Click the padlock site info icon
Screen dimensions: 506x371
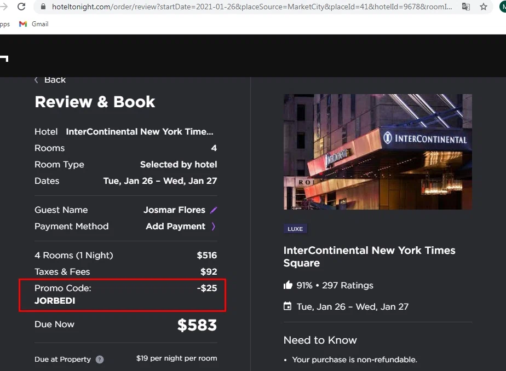coord(43,7)
